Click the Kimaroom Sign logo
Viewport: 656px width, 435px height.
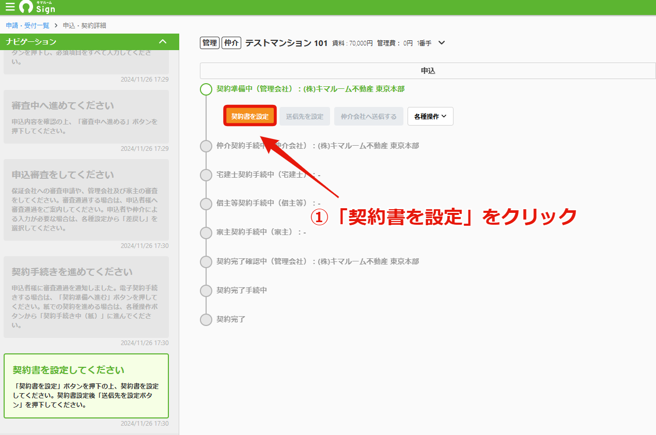tap(37, 7)
